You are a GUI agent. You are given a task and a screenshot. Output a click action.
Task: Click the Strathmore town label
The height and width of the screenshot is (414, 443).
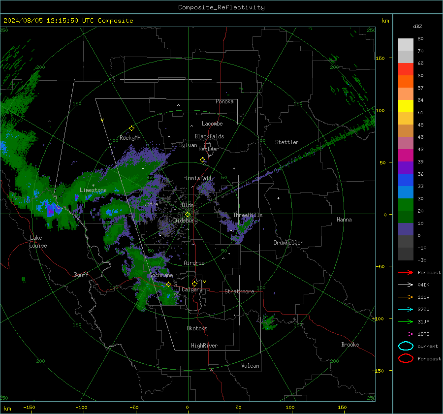click(x=239, y=291)
